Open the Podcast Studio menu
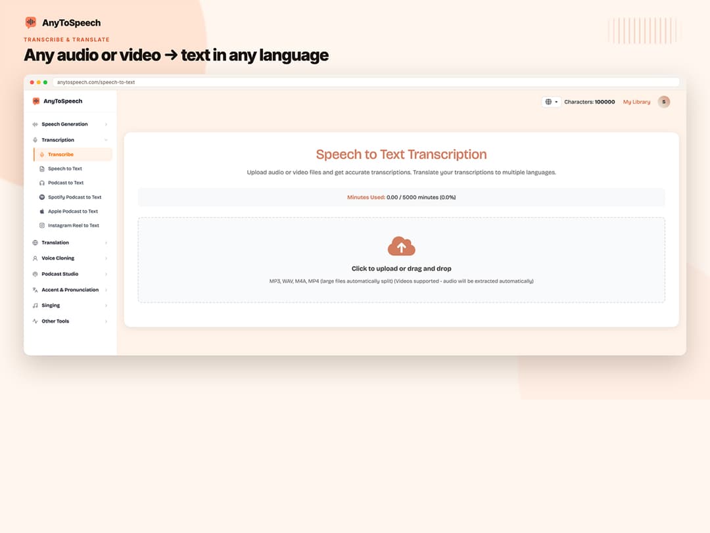710x533 pixels. point(70,274)
